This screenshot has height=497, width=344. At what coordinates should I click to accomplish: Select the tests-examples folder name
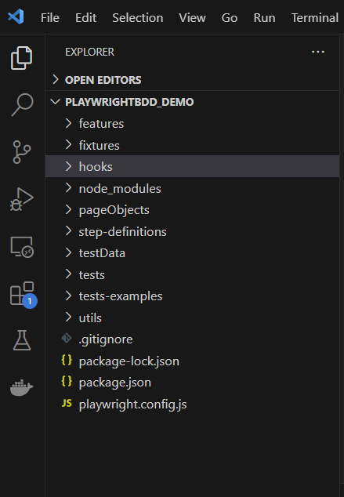(121, 296)
